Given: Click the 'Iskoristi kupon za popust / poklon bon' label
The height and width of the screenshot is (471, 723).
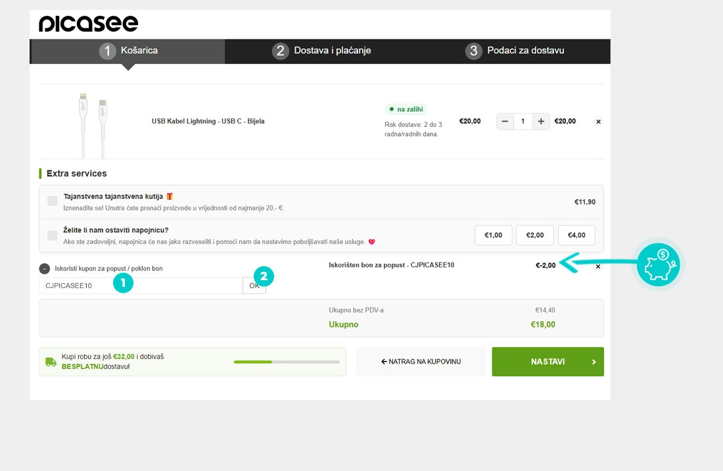Looking at the screenshot, I should 109,268.
